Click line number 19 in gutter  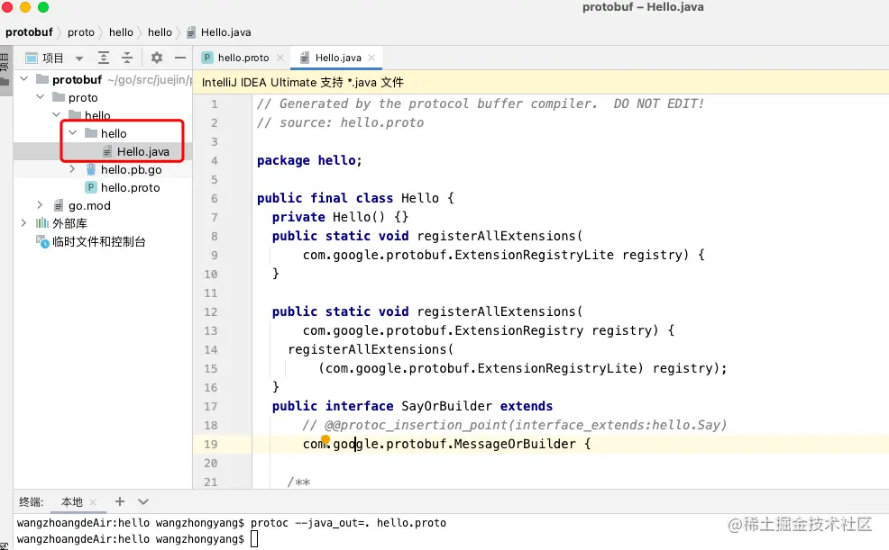(210, 444)
